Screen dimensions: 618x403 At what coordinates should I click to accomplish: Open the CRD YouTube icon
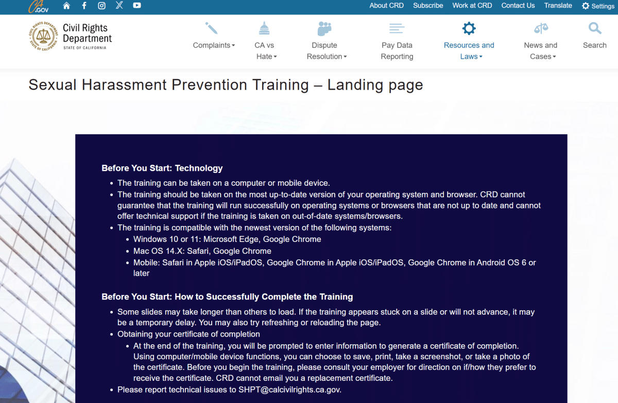coord(137,6)
